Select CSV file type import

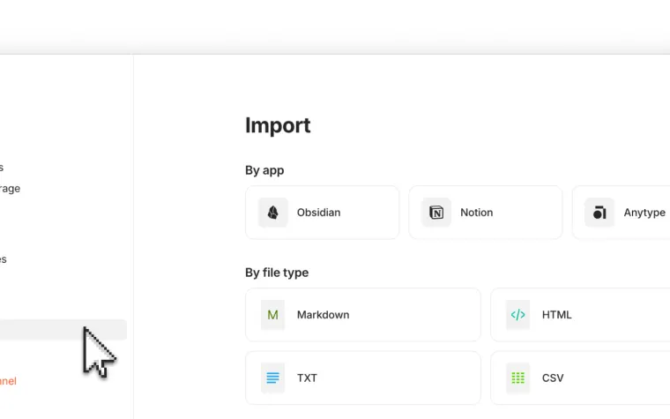click(x=580, y=378)
